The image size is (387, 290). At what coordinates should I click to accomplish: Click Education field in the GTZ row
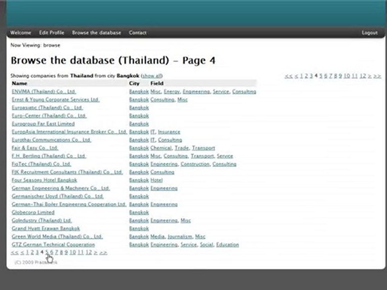[227, 244]
